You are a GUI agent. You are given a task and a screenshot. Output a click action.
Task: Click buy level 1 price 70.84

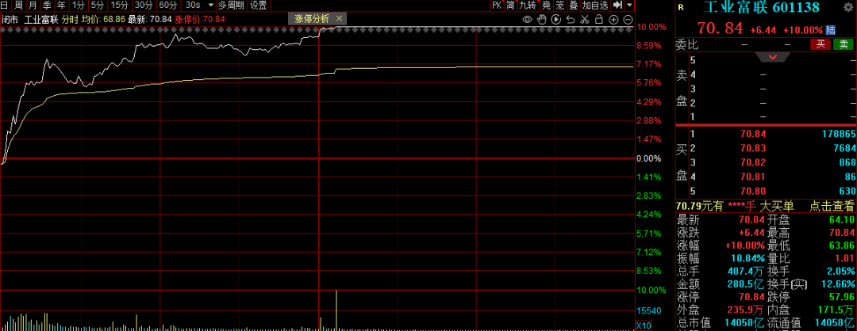tap(753, 134)
